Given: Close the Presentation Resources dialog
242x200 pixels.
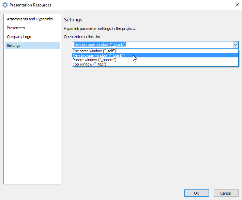Looking at the screenshot, I should pos(237,5).
